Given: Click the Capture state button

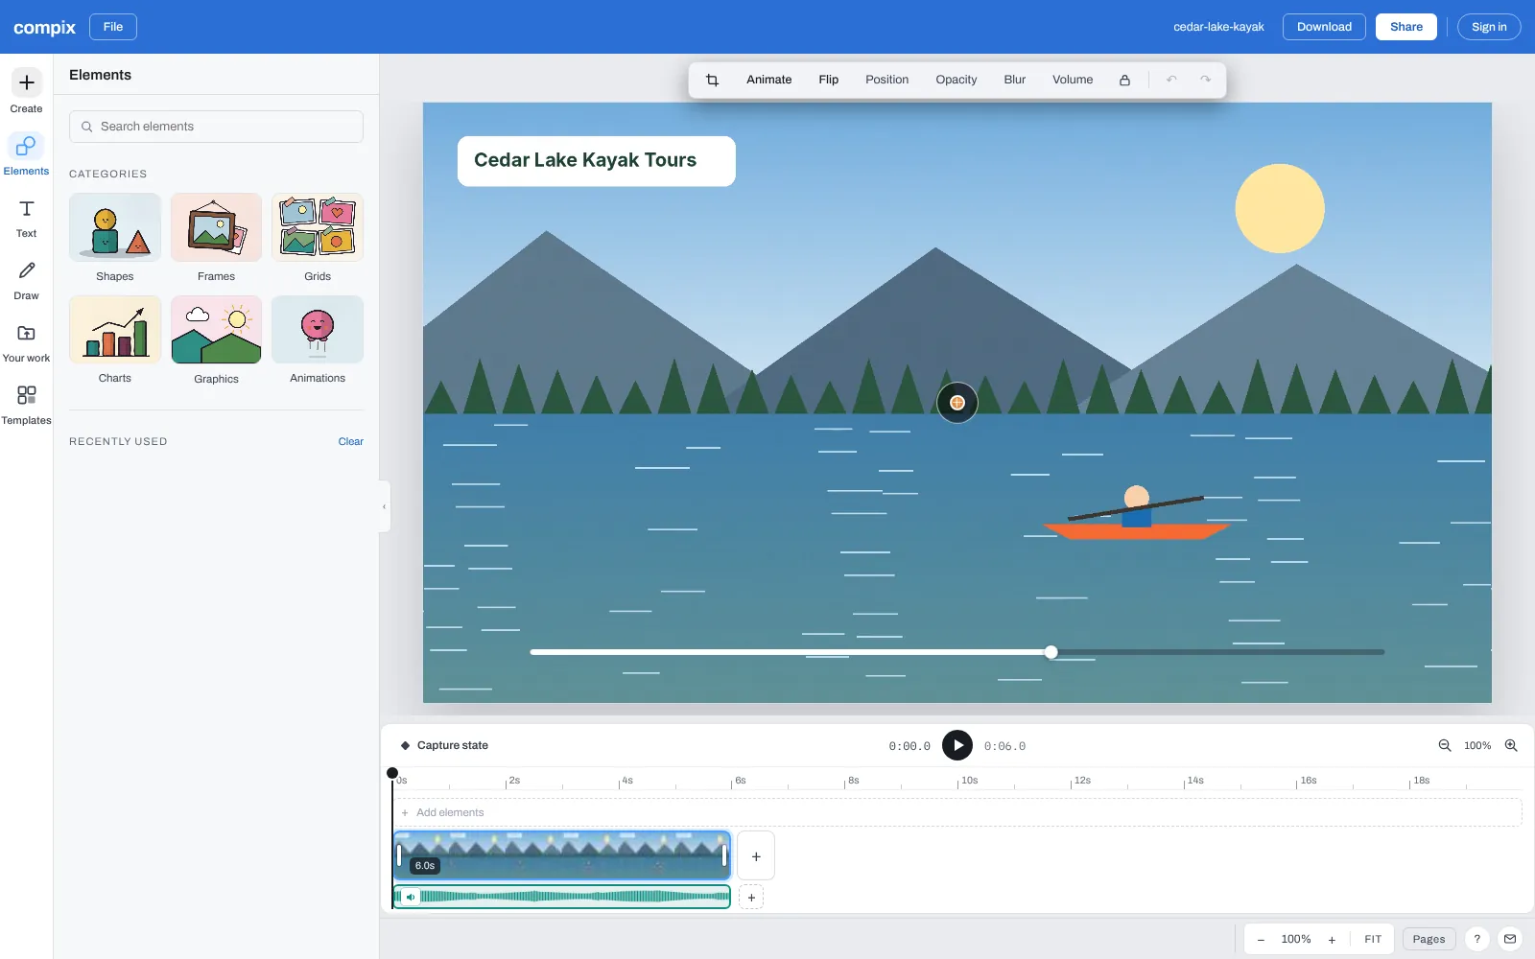Looking at the screenshot, I should [444, 745].
